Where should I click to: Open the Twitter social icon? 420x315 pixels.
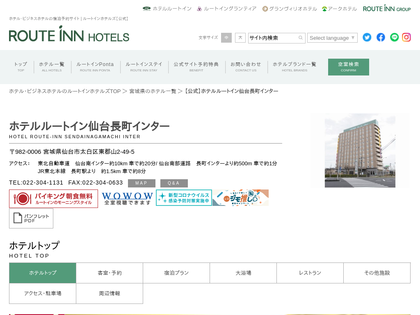pos(367,37)
